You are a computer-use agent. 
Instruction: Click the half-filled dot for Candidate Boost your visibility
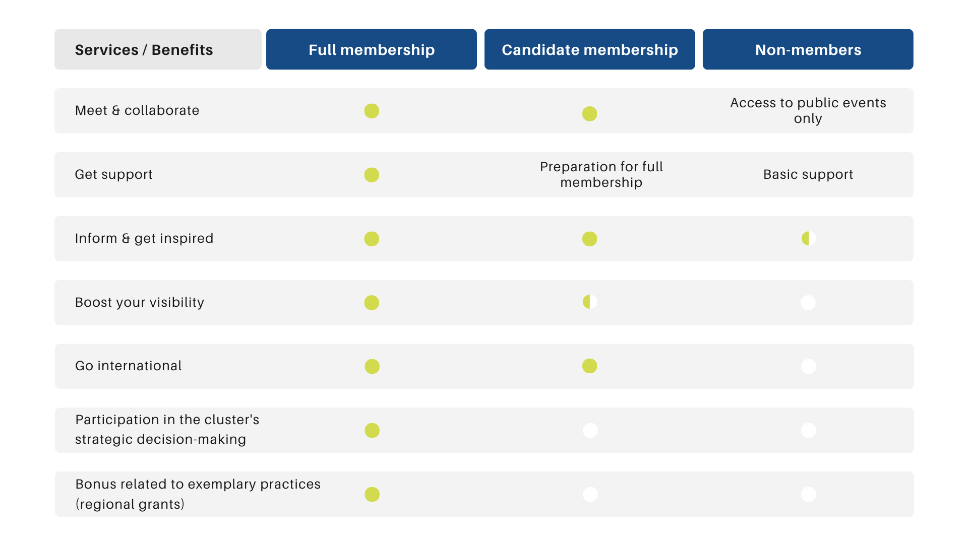(x=590, y=302)
